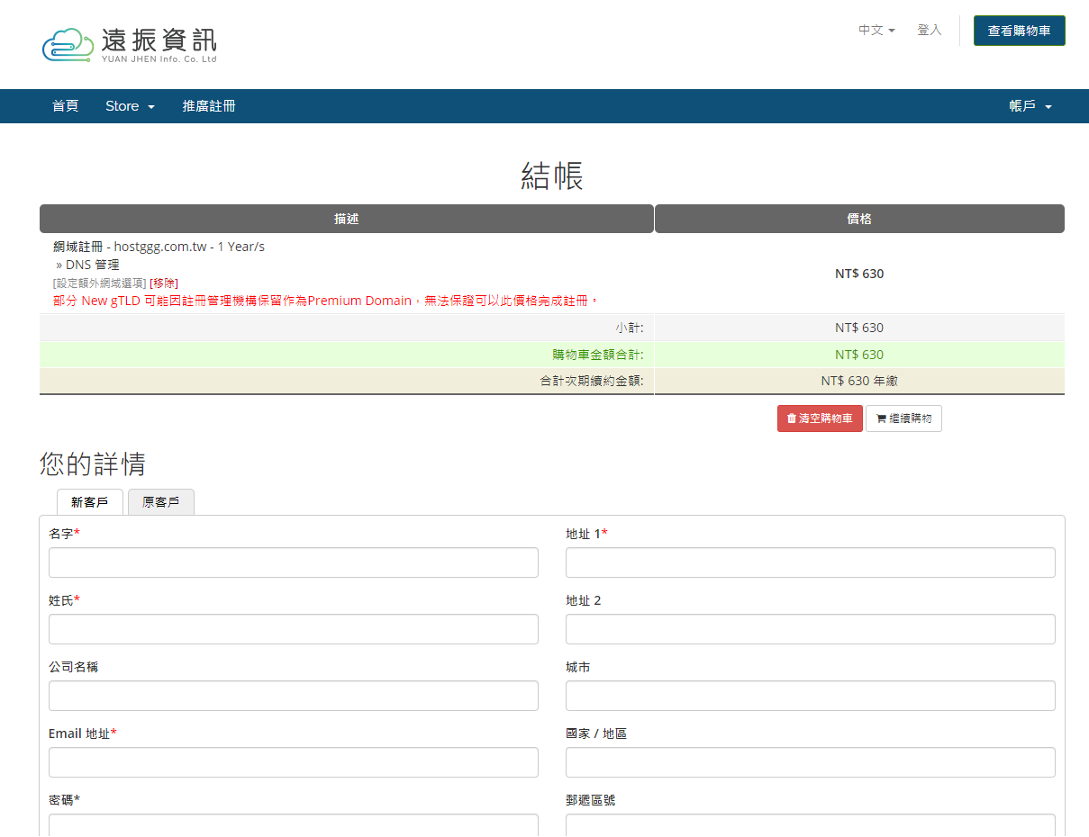Viewport: 1089px width, 837px height.
Task: Select the 新客戶 tab
Action: 90,502
